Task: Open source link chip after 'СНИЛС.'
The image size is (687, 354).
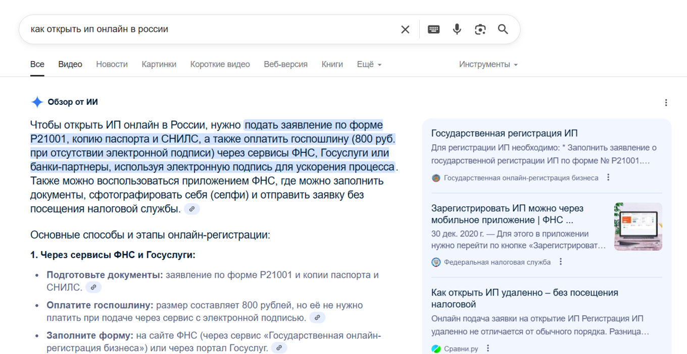Action: pos(93,287)
